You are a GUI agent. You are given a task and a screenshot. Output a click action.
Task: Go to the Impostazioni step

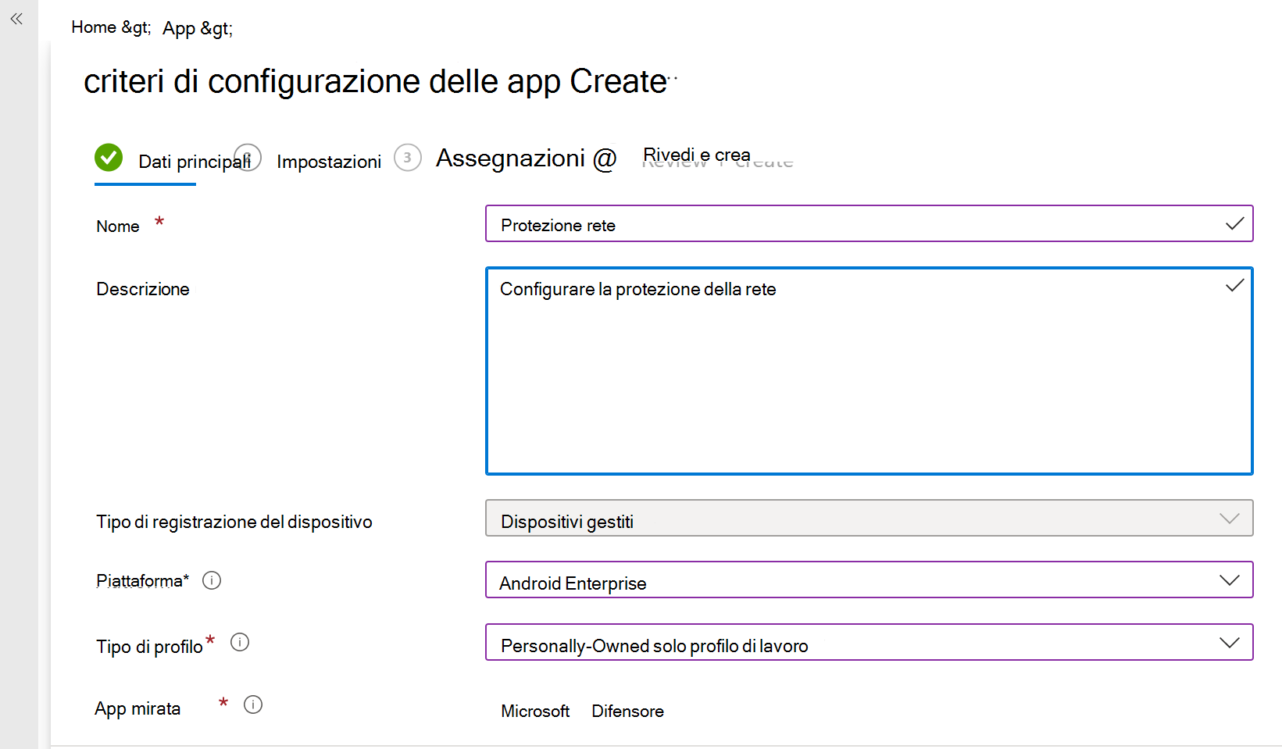pyautogui.click(x=329, y=162)
